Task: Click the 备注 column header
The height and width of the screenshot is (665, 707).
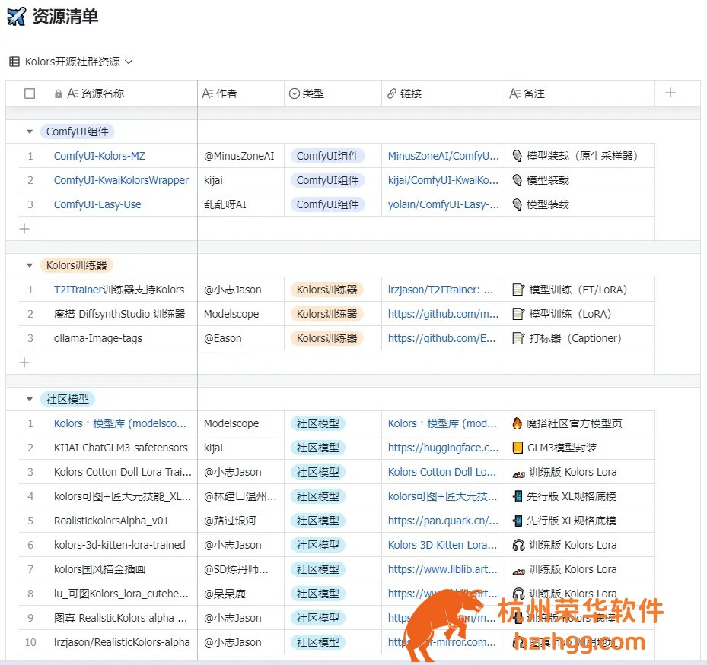Action: click(533, 93)
